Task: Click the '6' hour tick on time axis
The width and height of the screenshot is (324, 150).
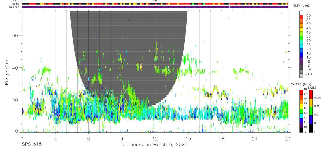Action: coord(88,139)
